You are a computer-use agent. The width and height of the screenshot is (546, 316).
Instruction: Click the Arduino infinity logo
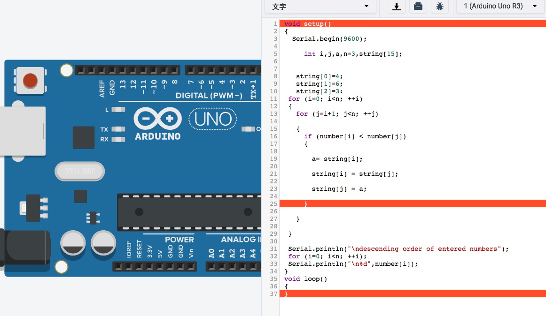click(x=158, y=119)
